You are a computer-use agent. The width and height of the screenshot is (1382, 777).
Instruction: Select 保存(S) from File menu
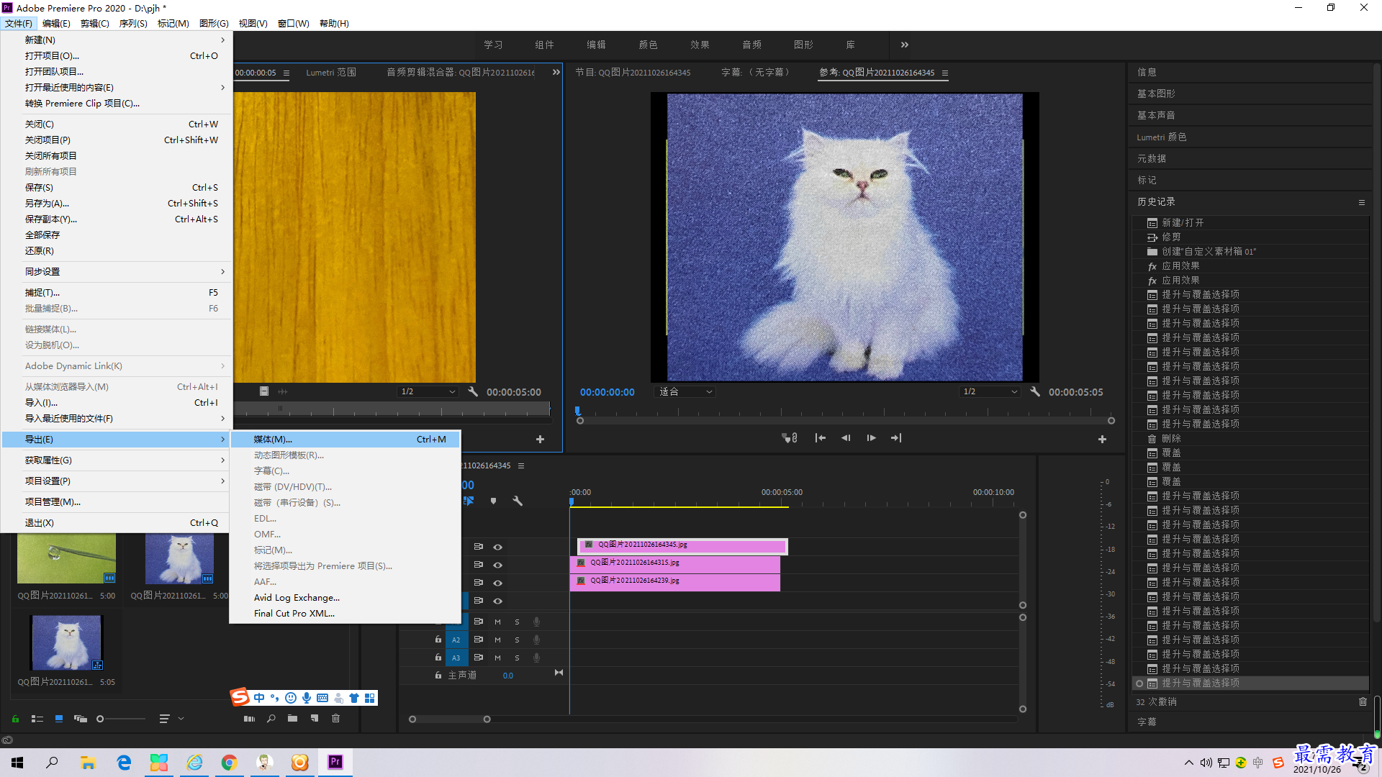click(117, 187)
